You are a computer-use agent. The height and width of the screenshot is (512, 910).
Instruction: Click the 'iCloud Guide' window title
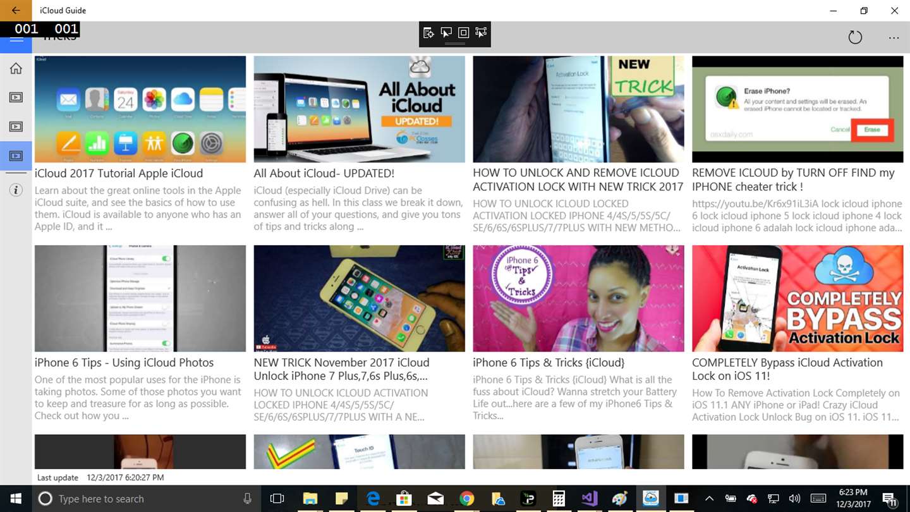coord(63,11)
